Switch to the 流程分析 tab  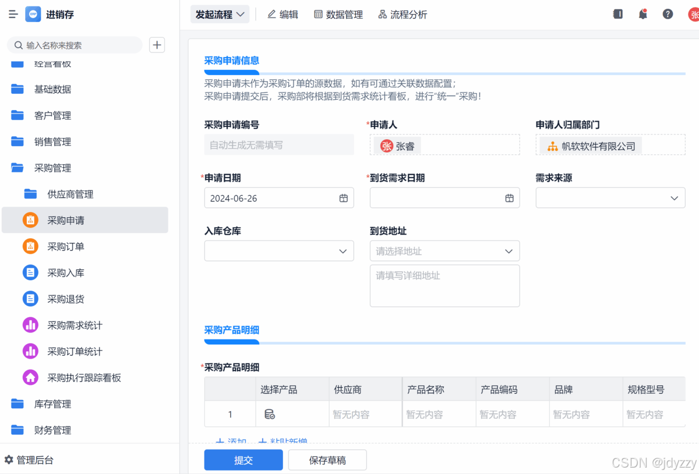click(x=403, y=15)
